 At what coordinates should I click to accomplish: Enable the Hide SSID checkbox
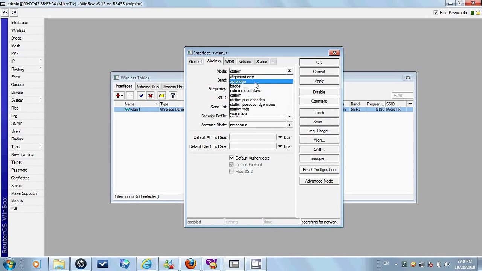click(232, 171)
